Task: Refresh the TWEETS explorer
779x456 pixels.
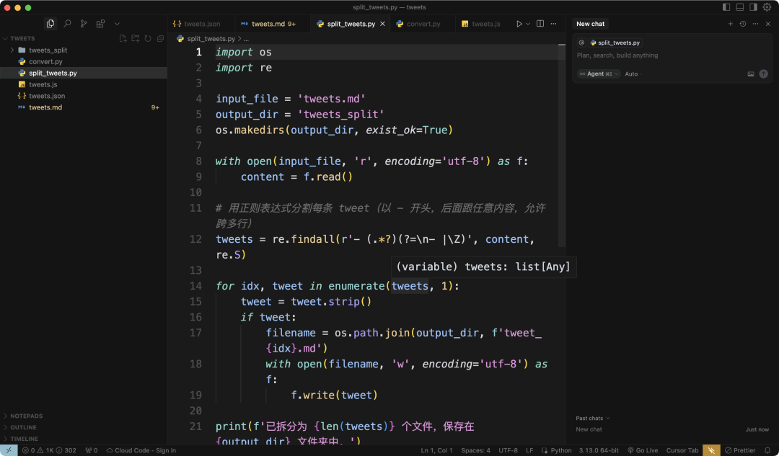Action: pos(148,38)
